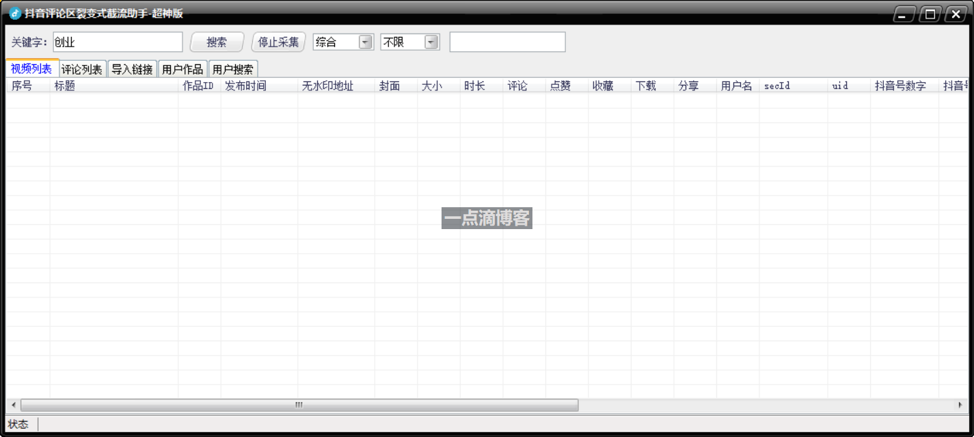
Task: Click the scrollbar right arrow
Action: [960, 405]
